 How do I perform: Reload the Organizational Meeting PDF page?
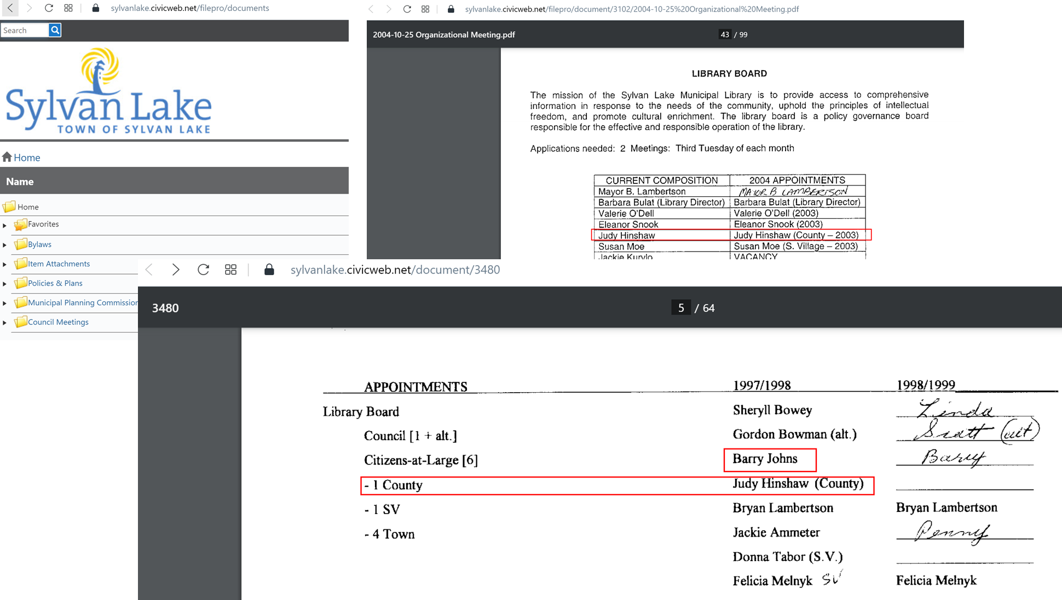tap(407, 9)
